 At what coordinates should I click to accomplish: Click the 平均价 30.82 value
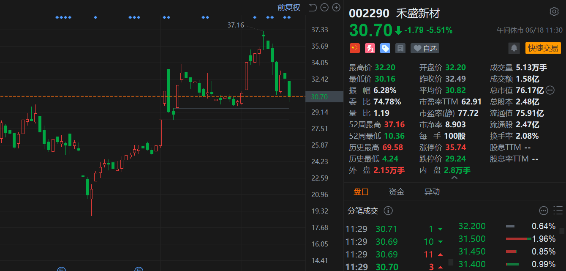(x=456, y=90)
